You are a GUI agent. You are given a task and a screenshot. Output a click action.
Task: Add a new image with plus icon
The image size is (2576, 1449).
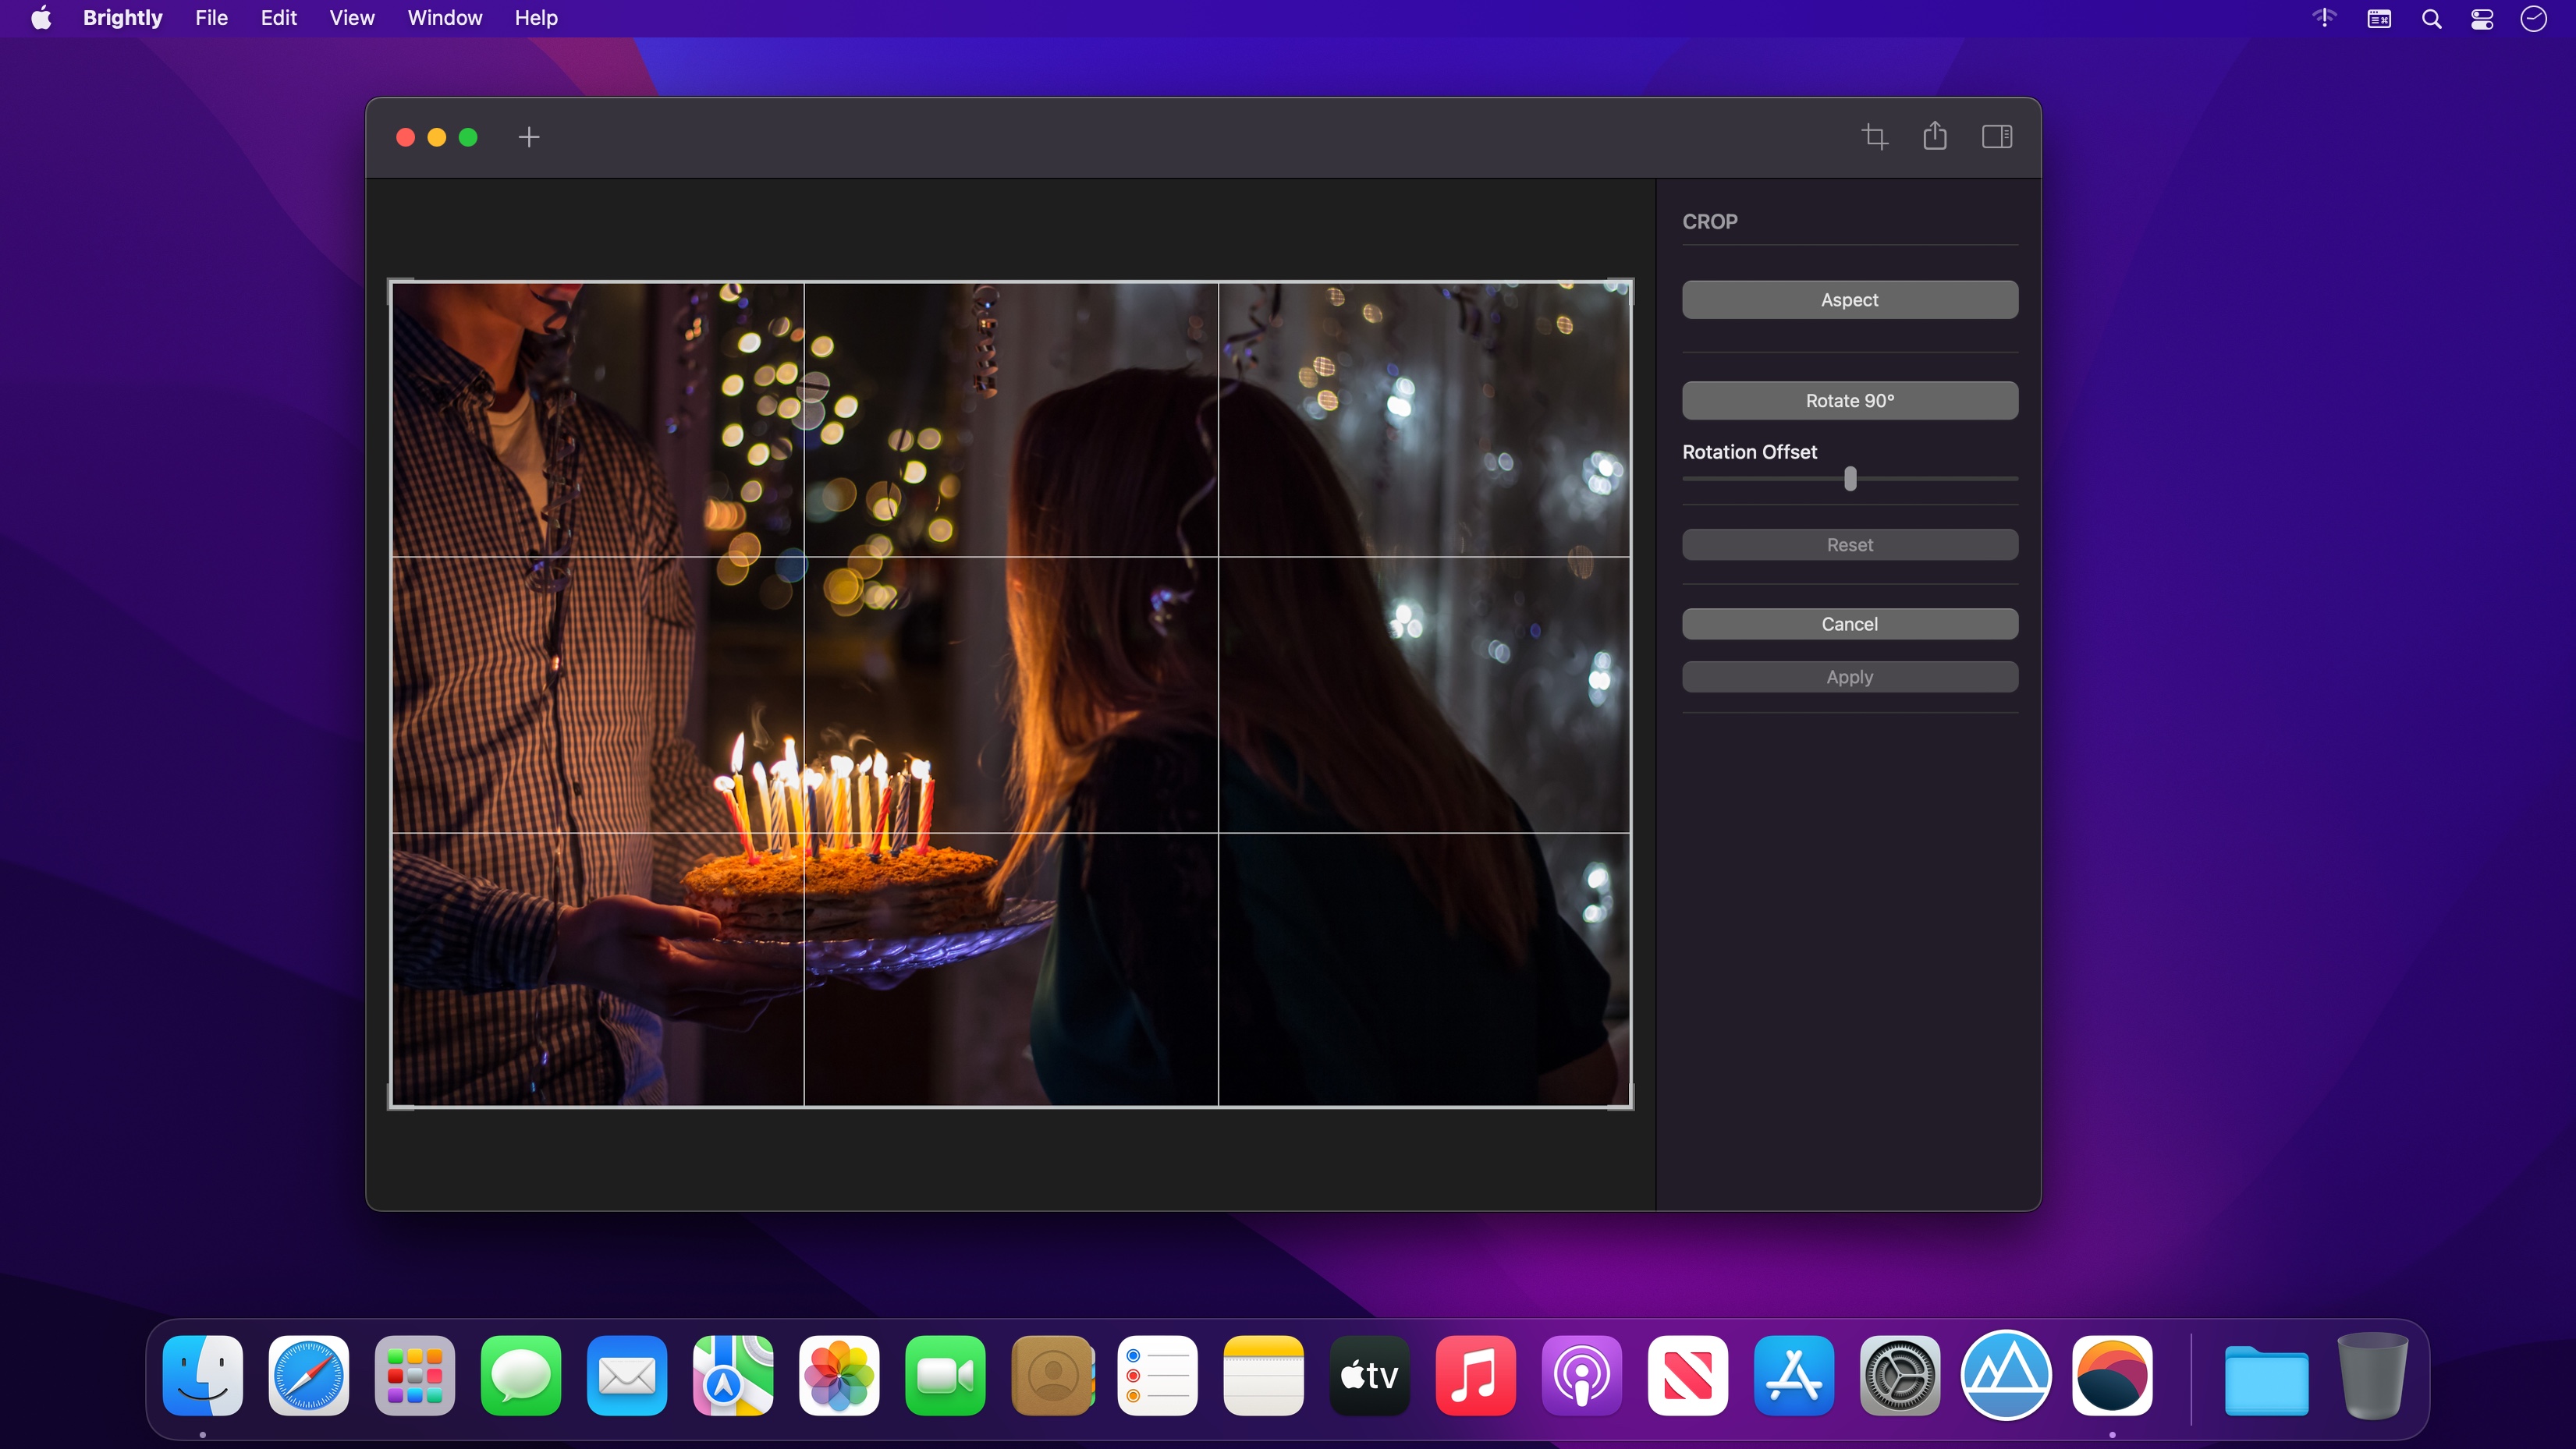(x=529, y=137)
